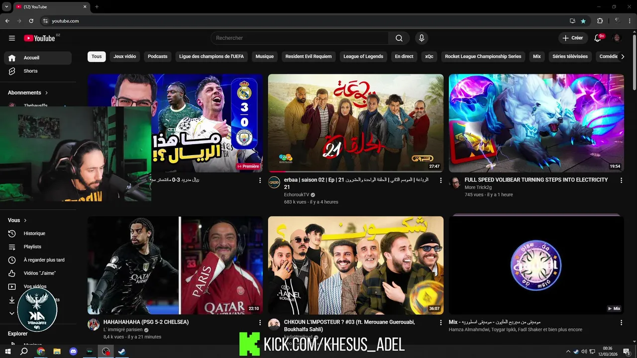Open Vidéos "J'aime" list

pos(38,273)
